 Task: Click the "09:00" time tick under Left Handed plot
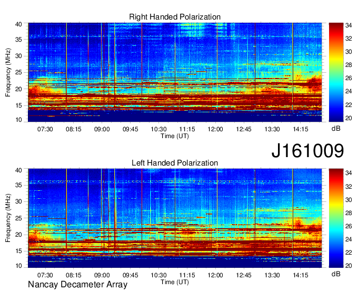[x=102, y=275]
